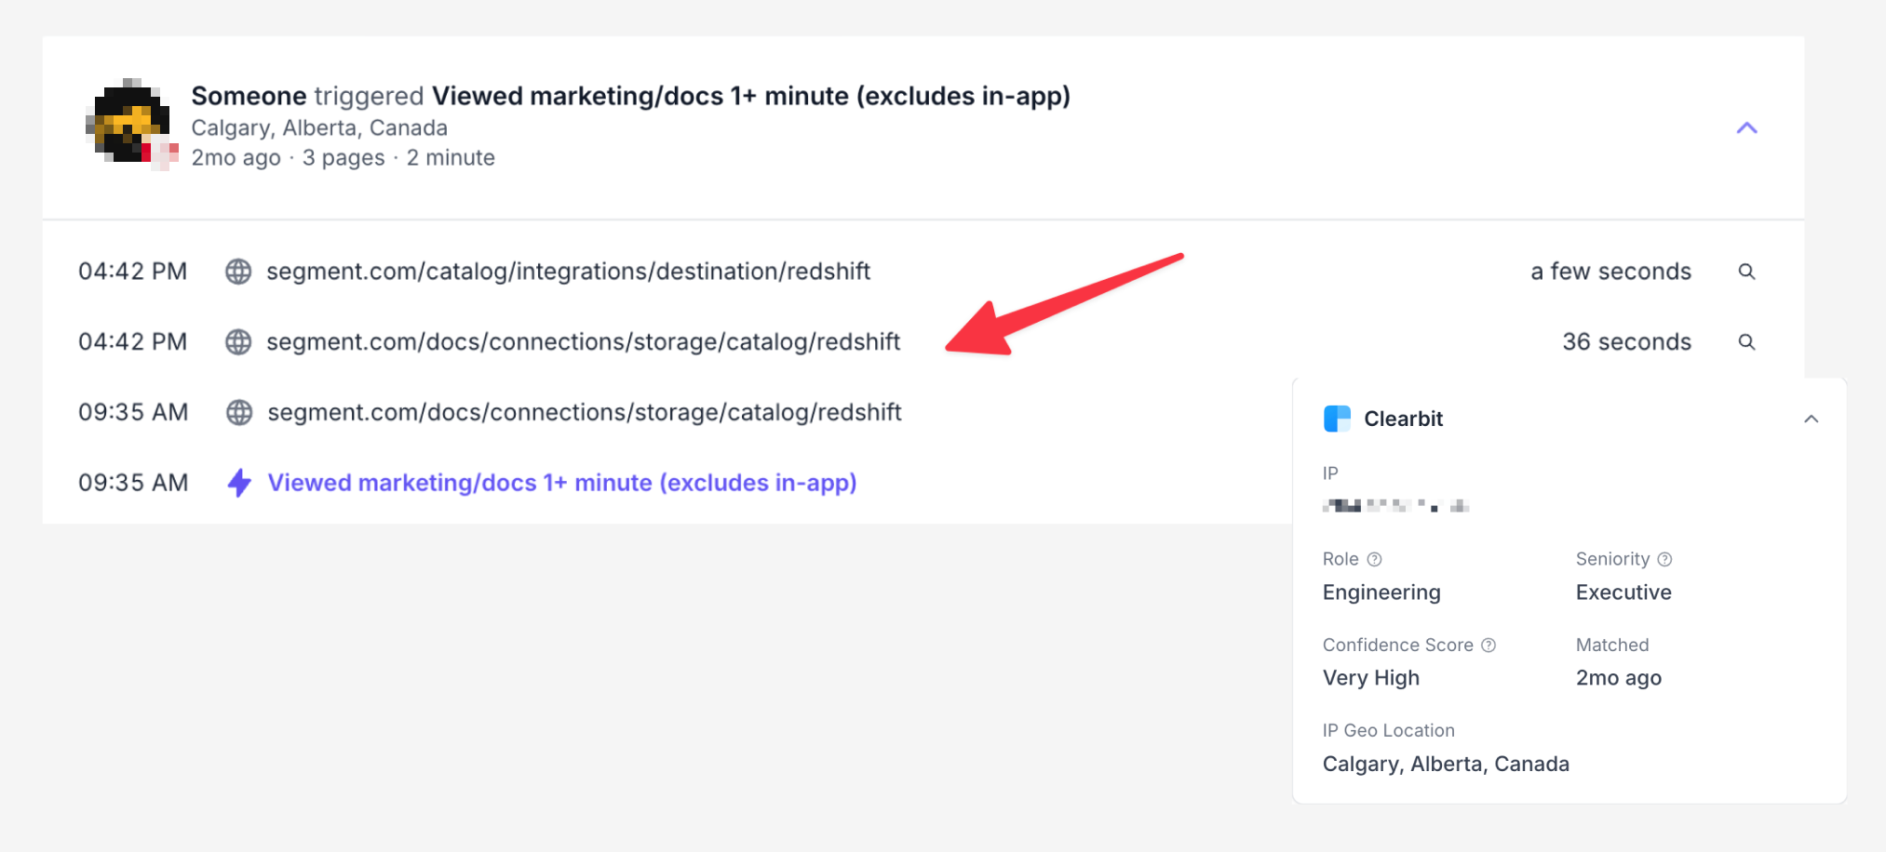
Task: Open the Viewed marketing/docs 1+ minute signal link
Action: [x=562, y=483]
